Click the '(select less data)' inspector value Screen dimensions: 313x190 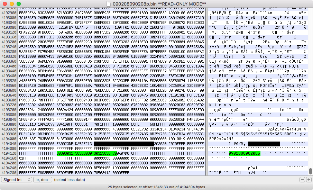[x=70, y=180]
